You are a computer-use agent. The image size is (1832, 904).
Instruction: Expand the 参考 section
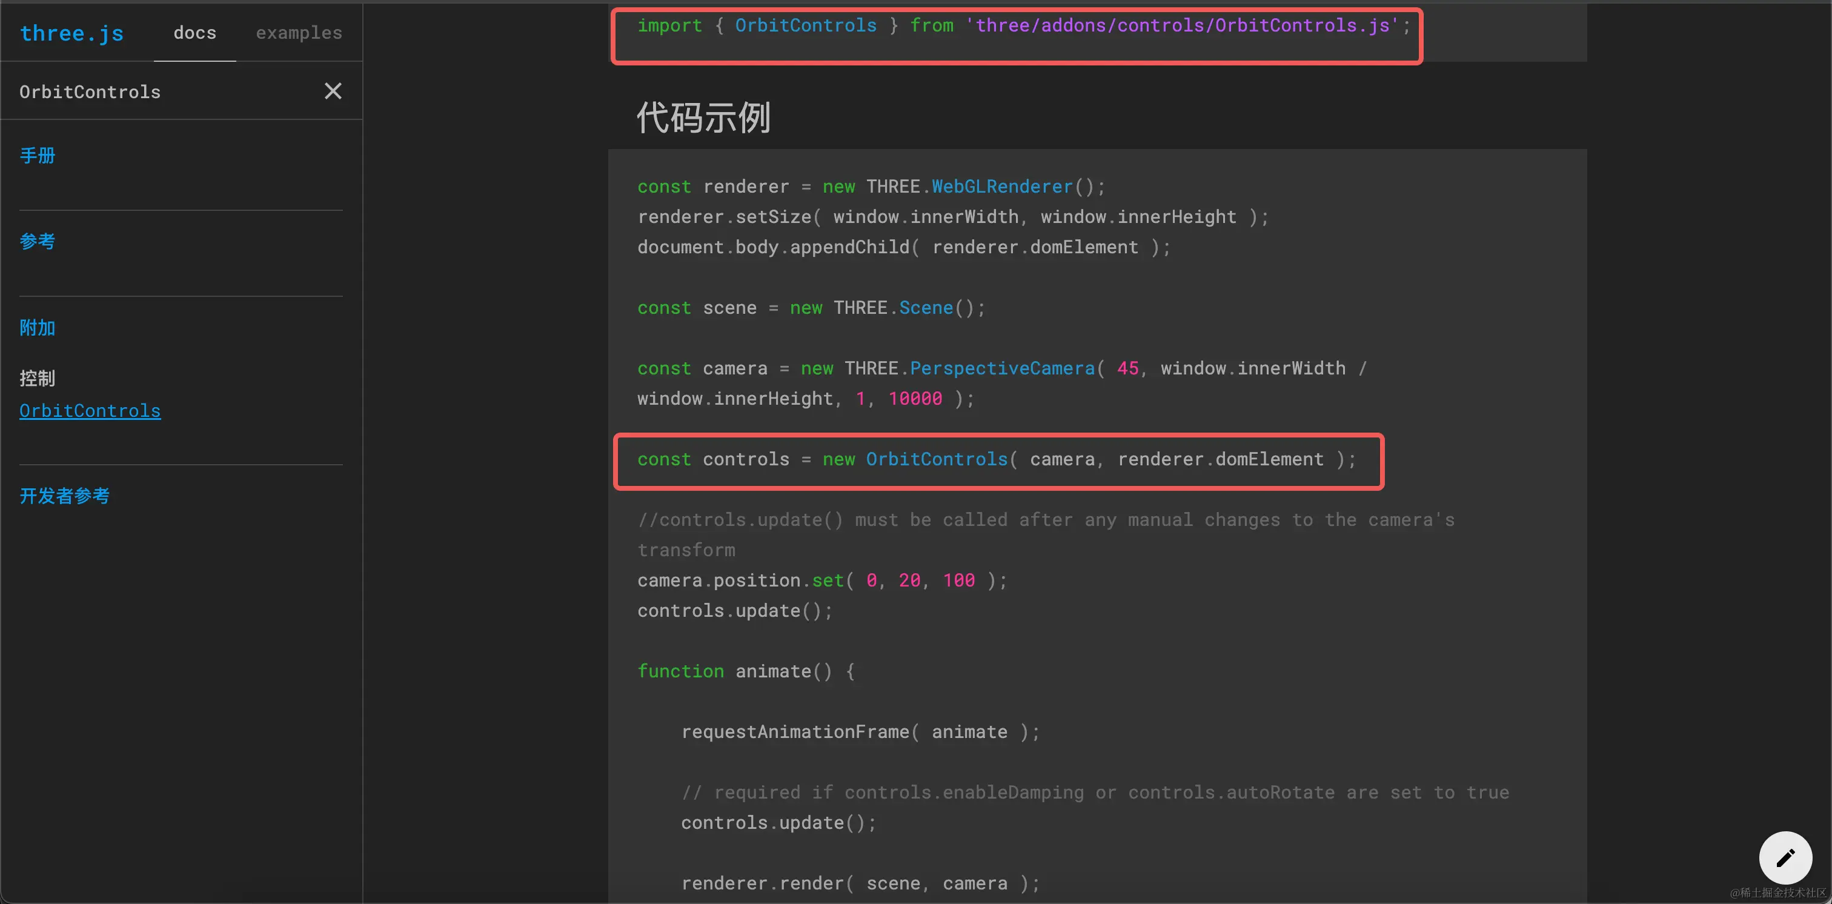point(38,242)
